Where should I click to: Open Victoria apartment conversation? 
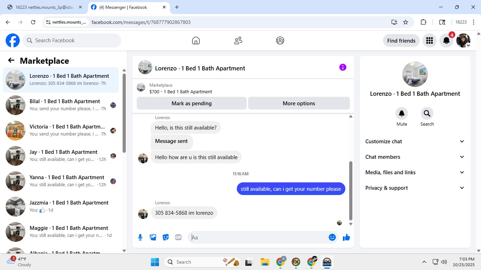[61, 131]
